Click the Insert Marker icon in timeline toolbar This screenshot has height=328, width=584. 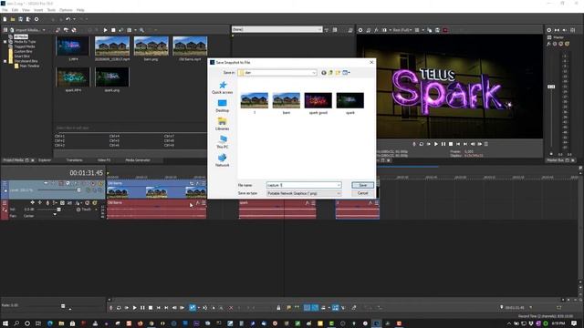(x=288, y=308)
